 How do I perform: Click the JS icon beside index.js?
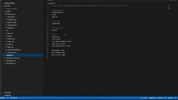(6, 44)
